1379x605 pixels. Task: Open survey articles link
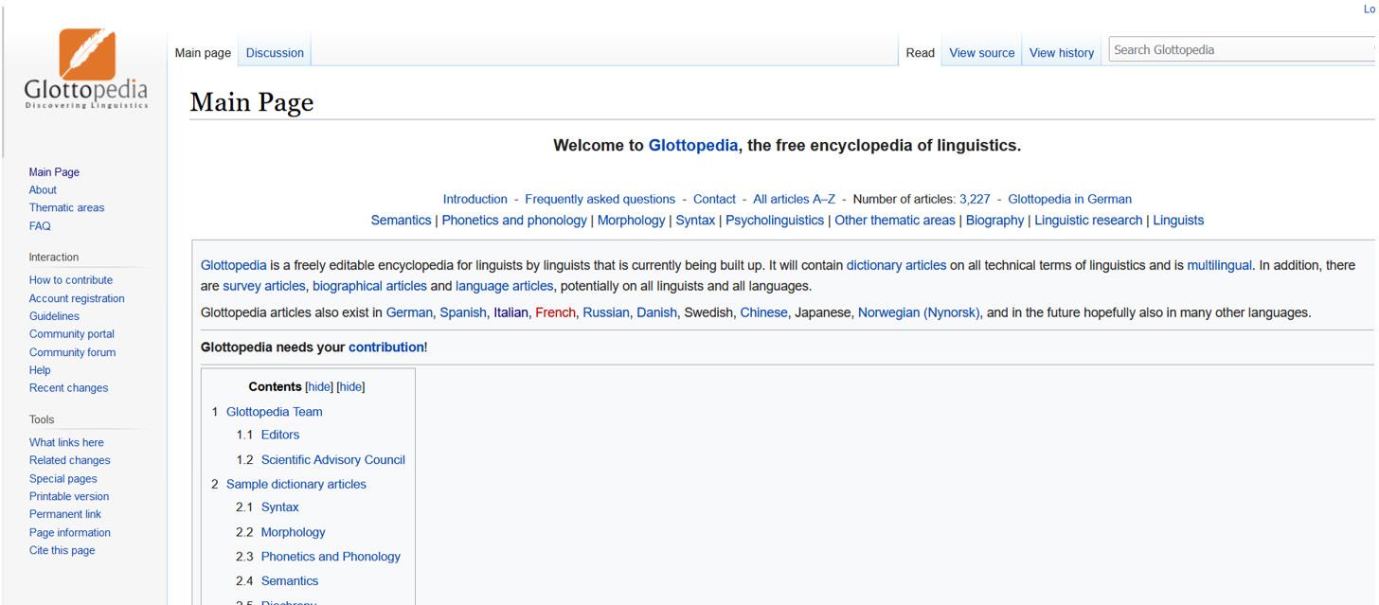click(x=264, y=286)
